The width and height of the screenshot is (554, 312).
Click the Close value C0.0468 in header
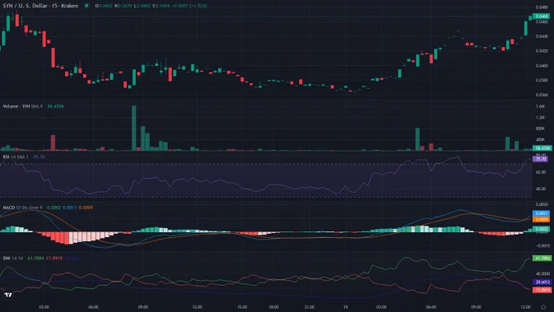click(160, 6)
